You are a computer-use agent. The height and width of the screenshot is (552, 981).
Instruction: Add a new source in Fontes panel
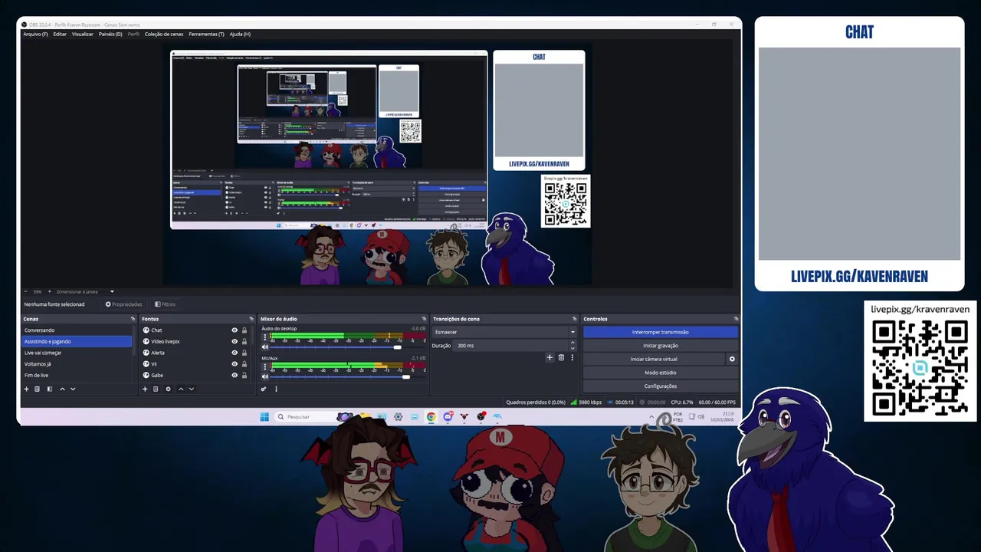pos(145,389)
